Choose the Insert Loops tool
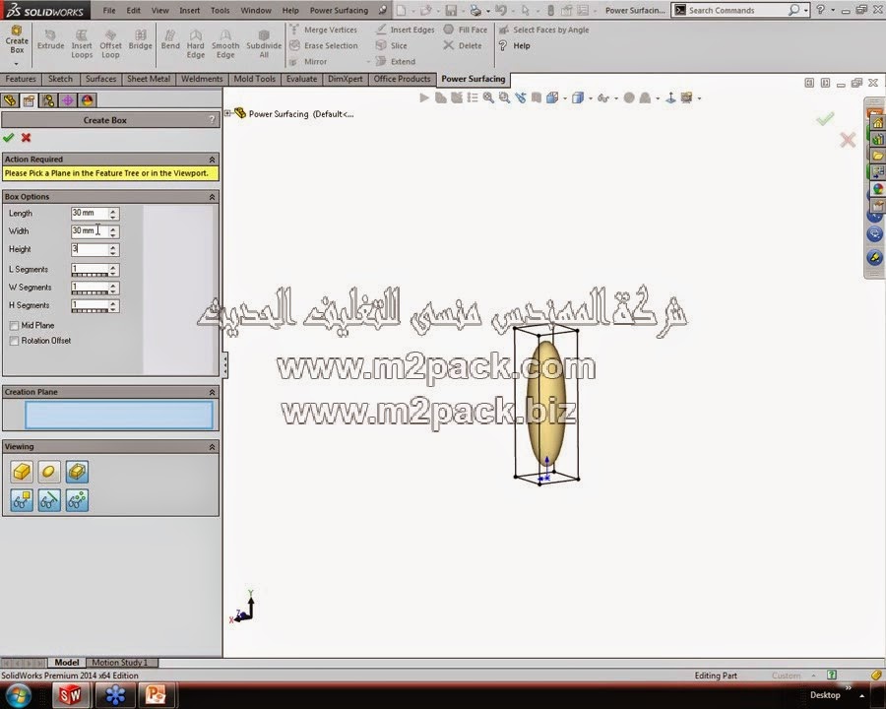This screenshot has height=709, width=886. [x=82, y=44]
